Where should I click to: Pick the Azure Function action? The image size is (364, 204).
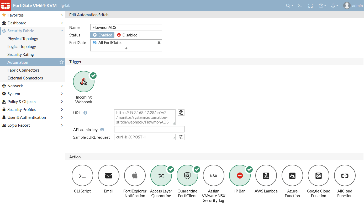coord(292,175)
